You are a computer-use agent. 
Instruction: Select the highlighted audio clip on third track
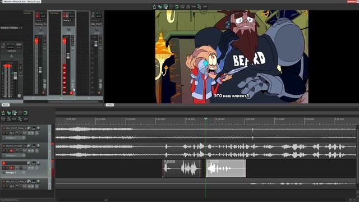226,168
